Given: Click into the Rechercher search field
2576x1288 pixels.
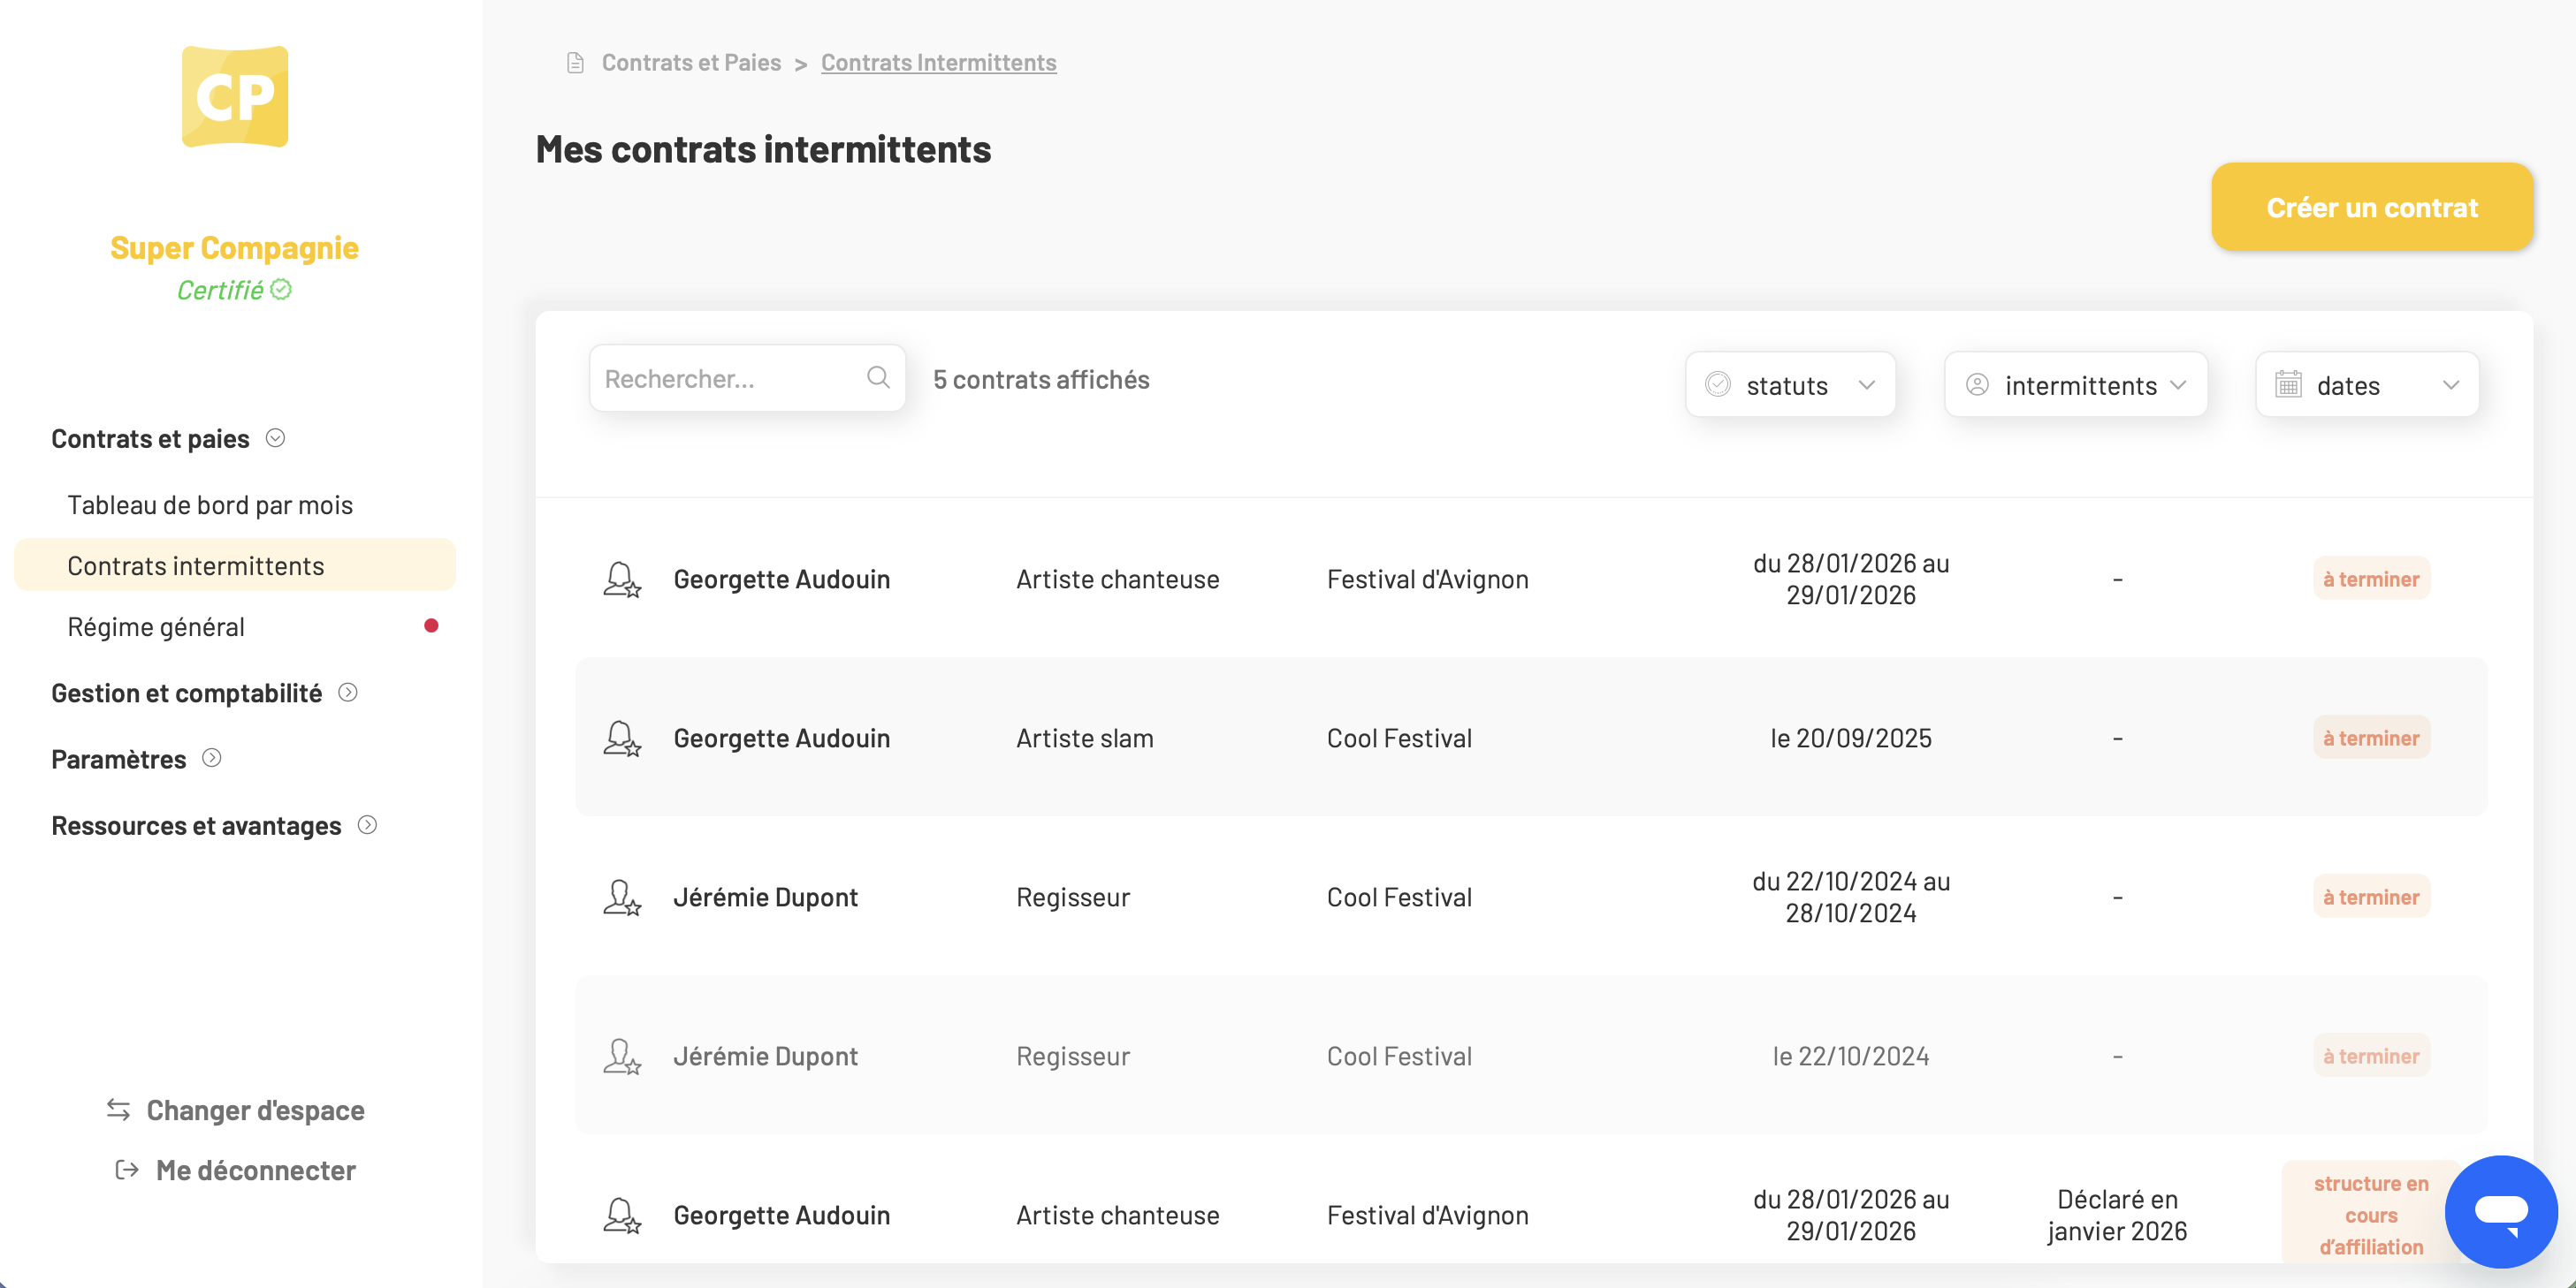Looking at the screenshot, I should 747,378.
